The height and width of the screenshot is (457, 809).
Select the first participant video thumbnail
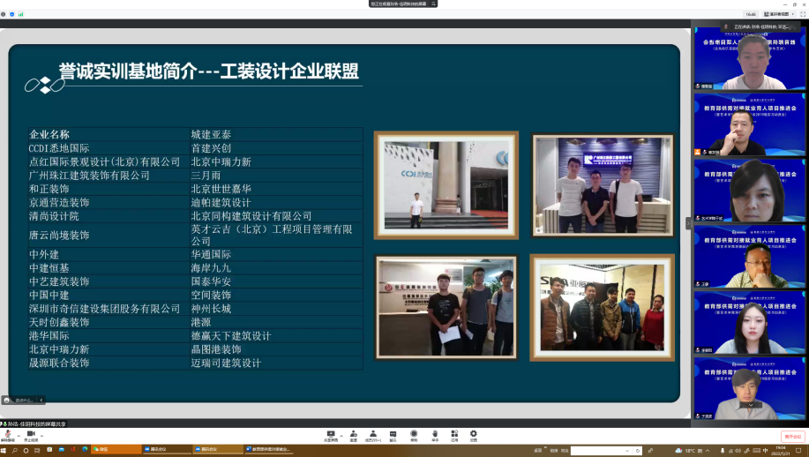pyautogui.click(x=750, y=58)
